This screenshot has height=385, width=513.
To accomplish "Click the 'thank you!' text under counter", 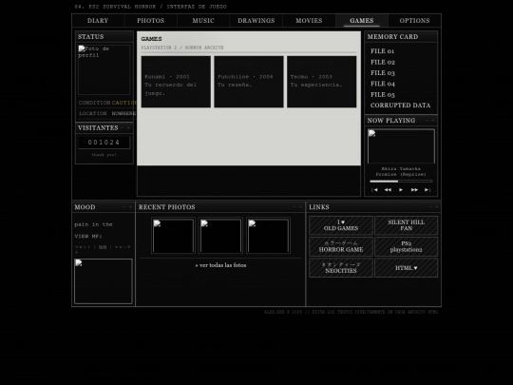I will coord(104,155).
